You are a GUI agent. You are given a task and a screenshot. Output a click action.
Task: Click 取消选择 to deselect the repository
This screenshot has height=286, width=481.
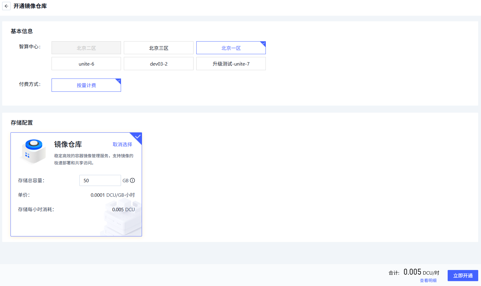coord(122,144)
